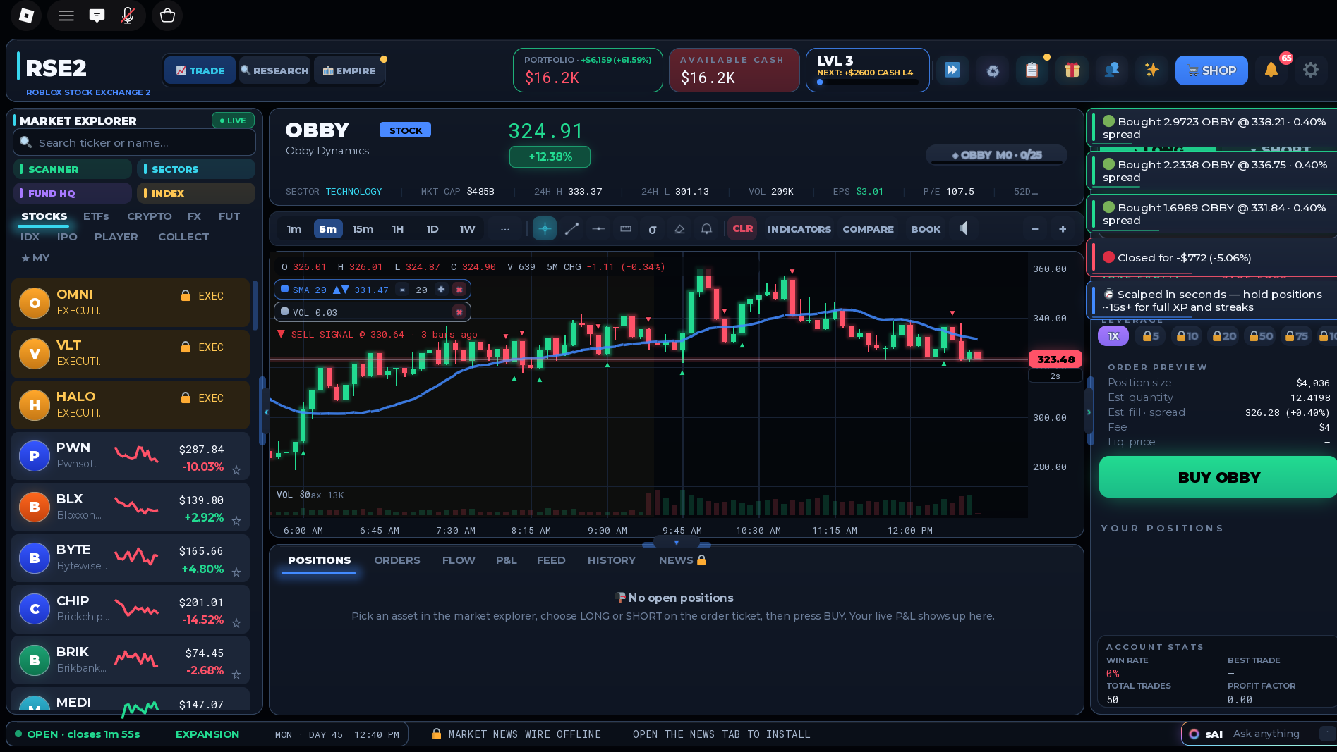This screenshot has height=752, width=1337.
Task: Collapse the bottom panel with the down chevron
Action: [677, 543]
